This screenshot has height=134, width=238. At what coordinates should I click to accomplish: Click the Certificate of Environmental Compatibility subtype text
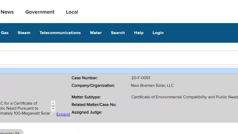[x=185, y=97]
